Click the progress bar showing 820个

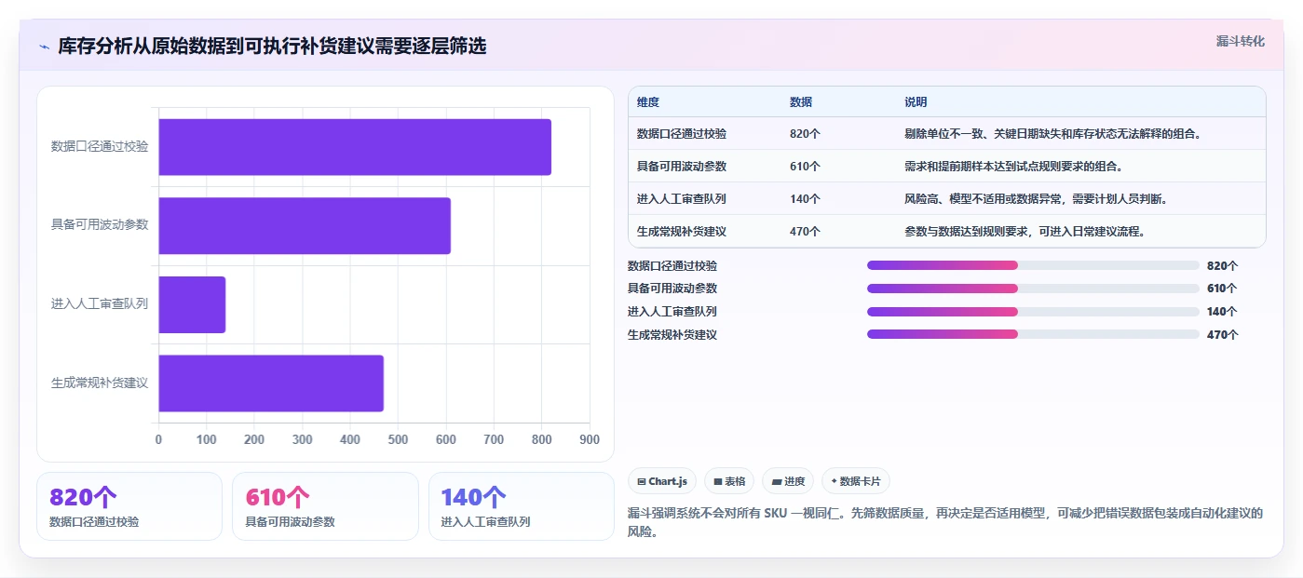(x=1033, y=265)
